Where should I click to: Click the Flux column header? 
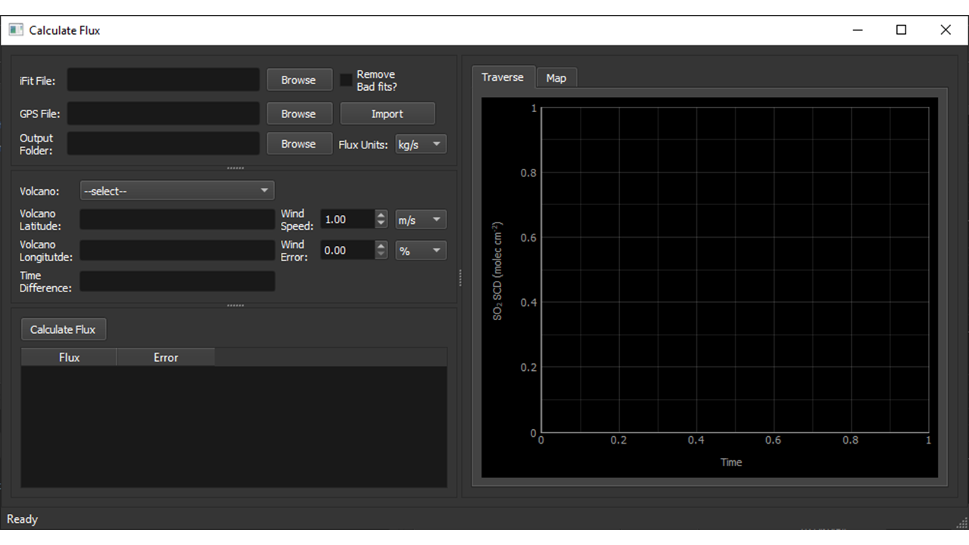pyautogui.click(x=69, y=357)
